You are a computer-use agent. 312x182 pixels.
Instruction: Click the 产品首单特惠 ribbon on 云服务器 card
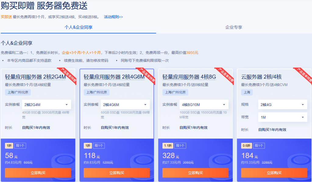(x=303, y=75)
